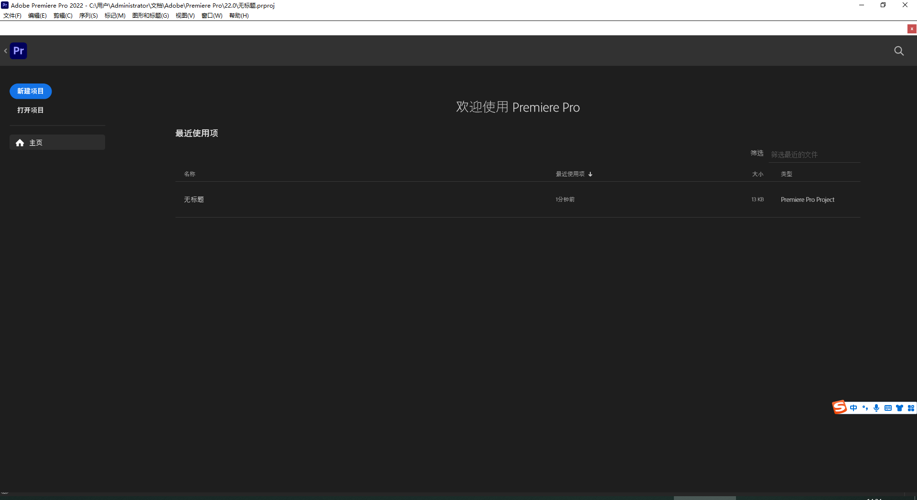Click the home icon next to 主页
The width and height of the screenshot is (917, 500).
(20, 143)
